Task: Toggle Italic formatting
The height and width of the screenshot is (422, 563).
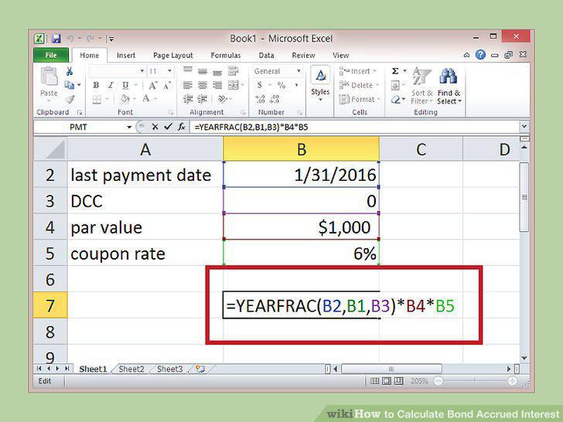Action: click(x=111, y=85)
